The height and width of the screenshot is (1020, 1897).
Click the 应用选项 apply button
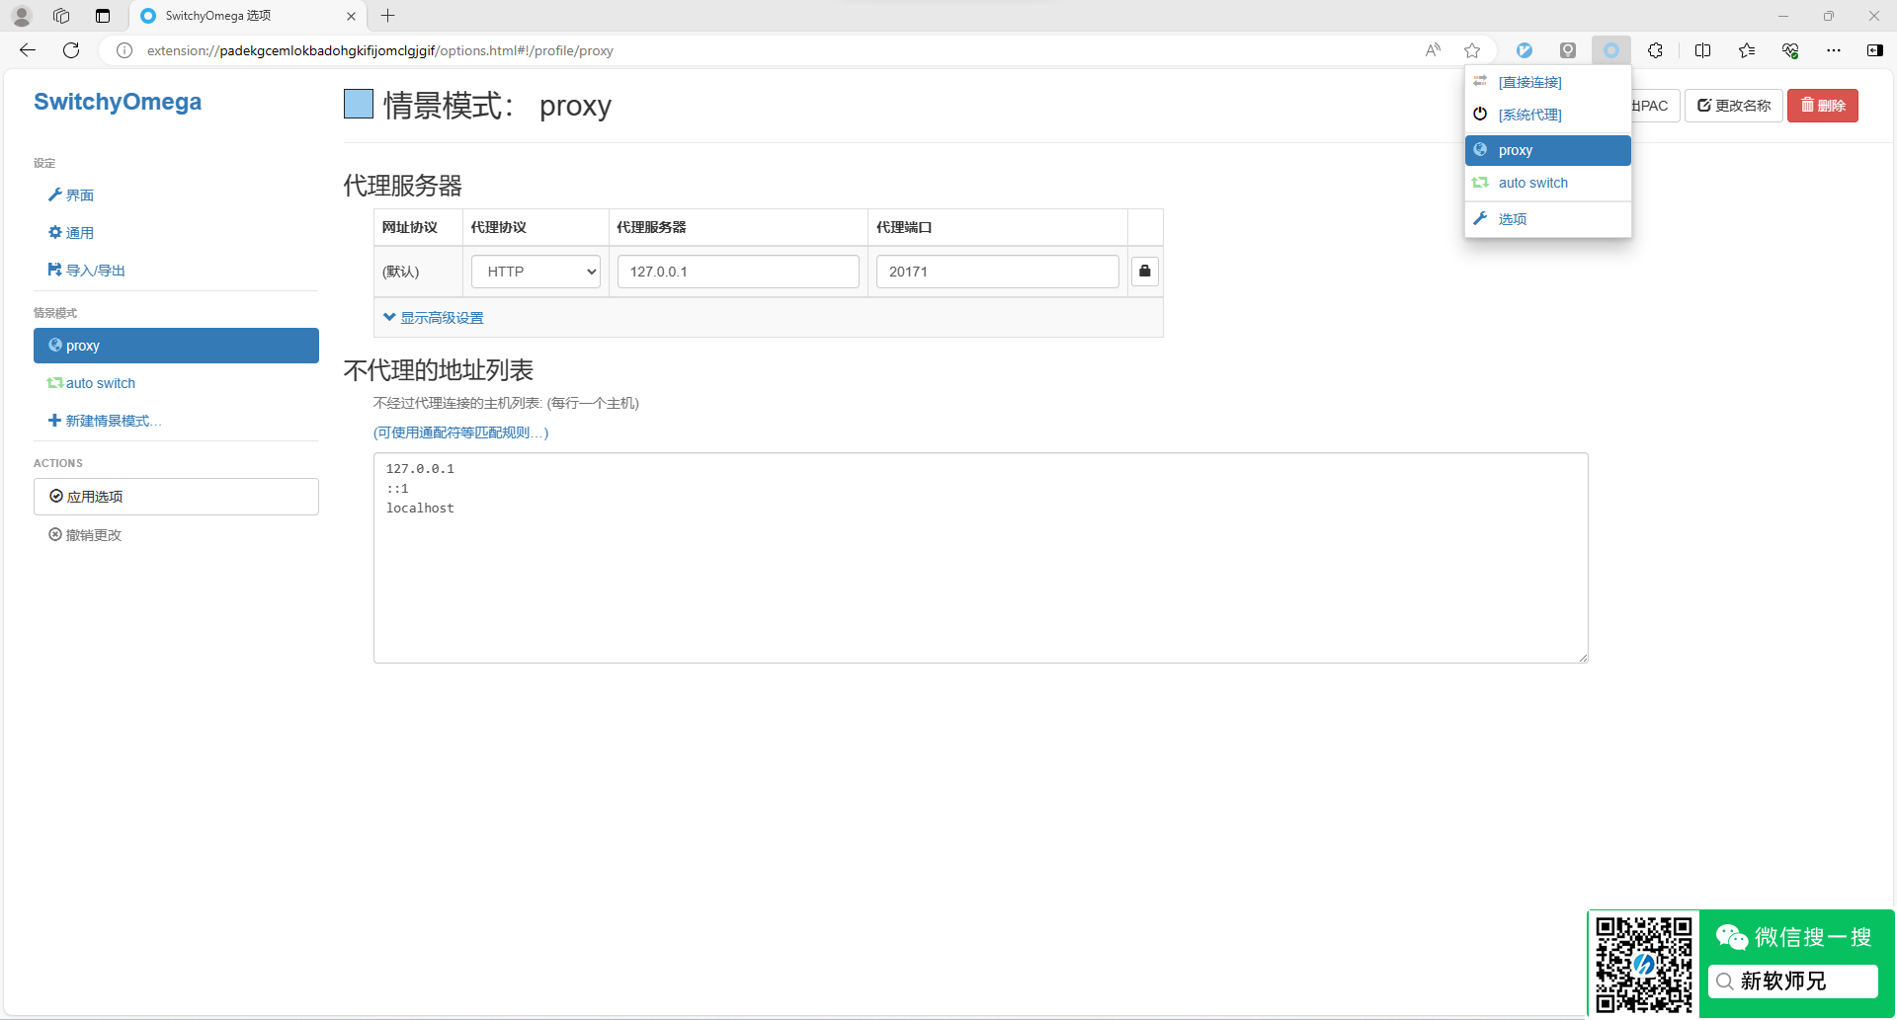coord(176,497)
